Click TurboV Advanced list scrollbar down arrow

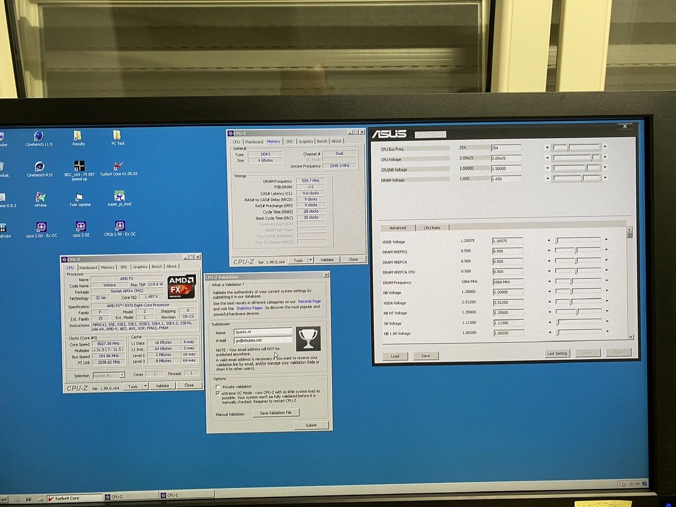tap(630, 336)
